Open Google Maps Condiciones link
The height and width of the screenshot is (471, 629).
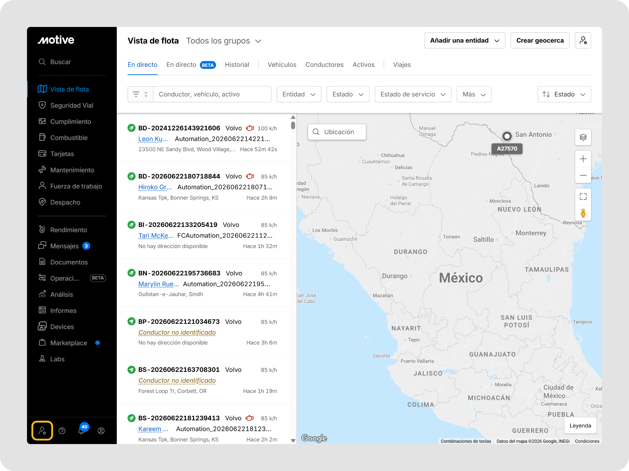(x=587, y=441)
